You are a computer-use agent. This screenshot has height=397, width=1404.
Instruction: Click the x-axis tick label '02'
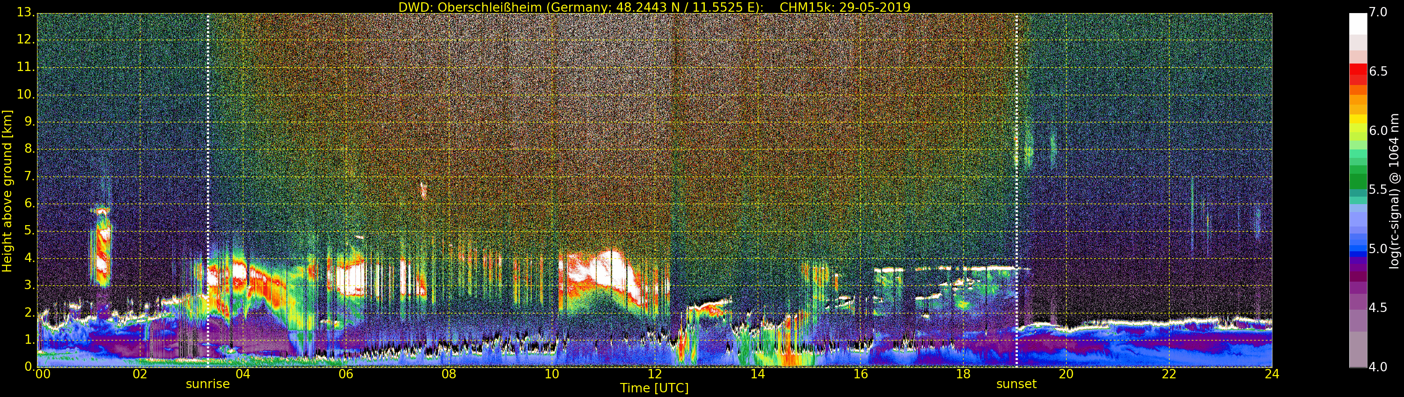click(x=140, y=374)
